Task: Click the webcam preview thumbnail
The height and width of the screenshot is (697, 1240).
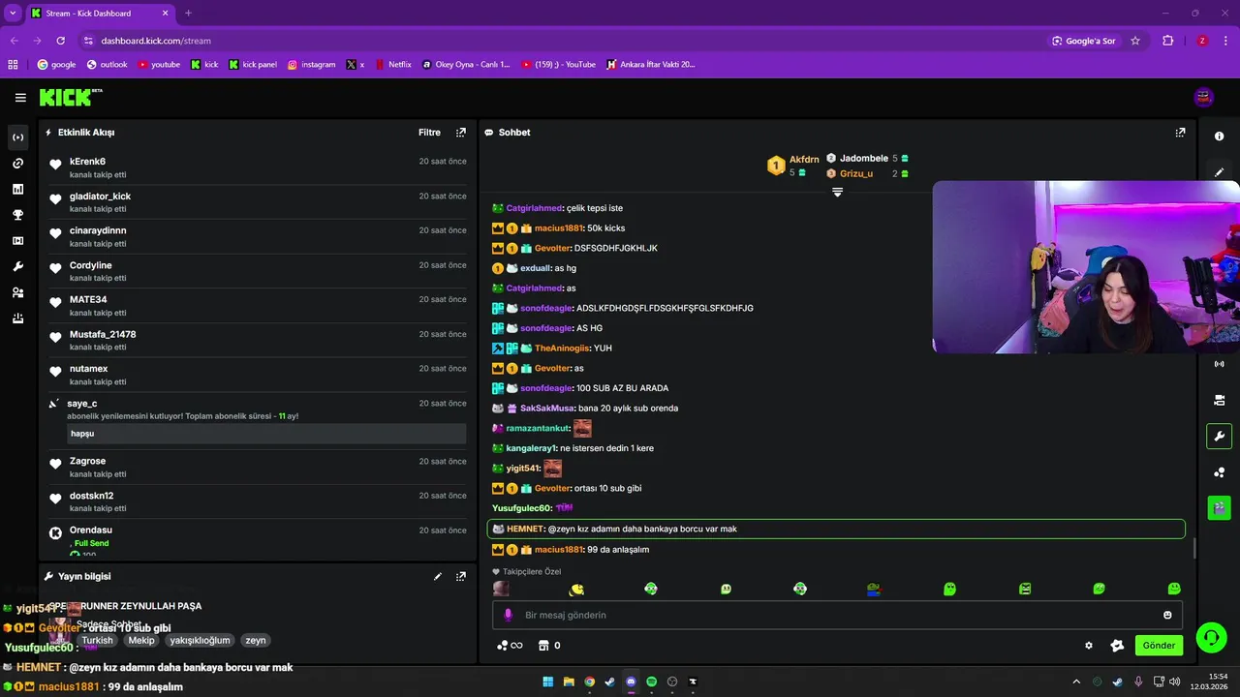Action: (1086, 266)
